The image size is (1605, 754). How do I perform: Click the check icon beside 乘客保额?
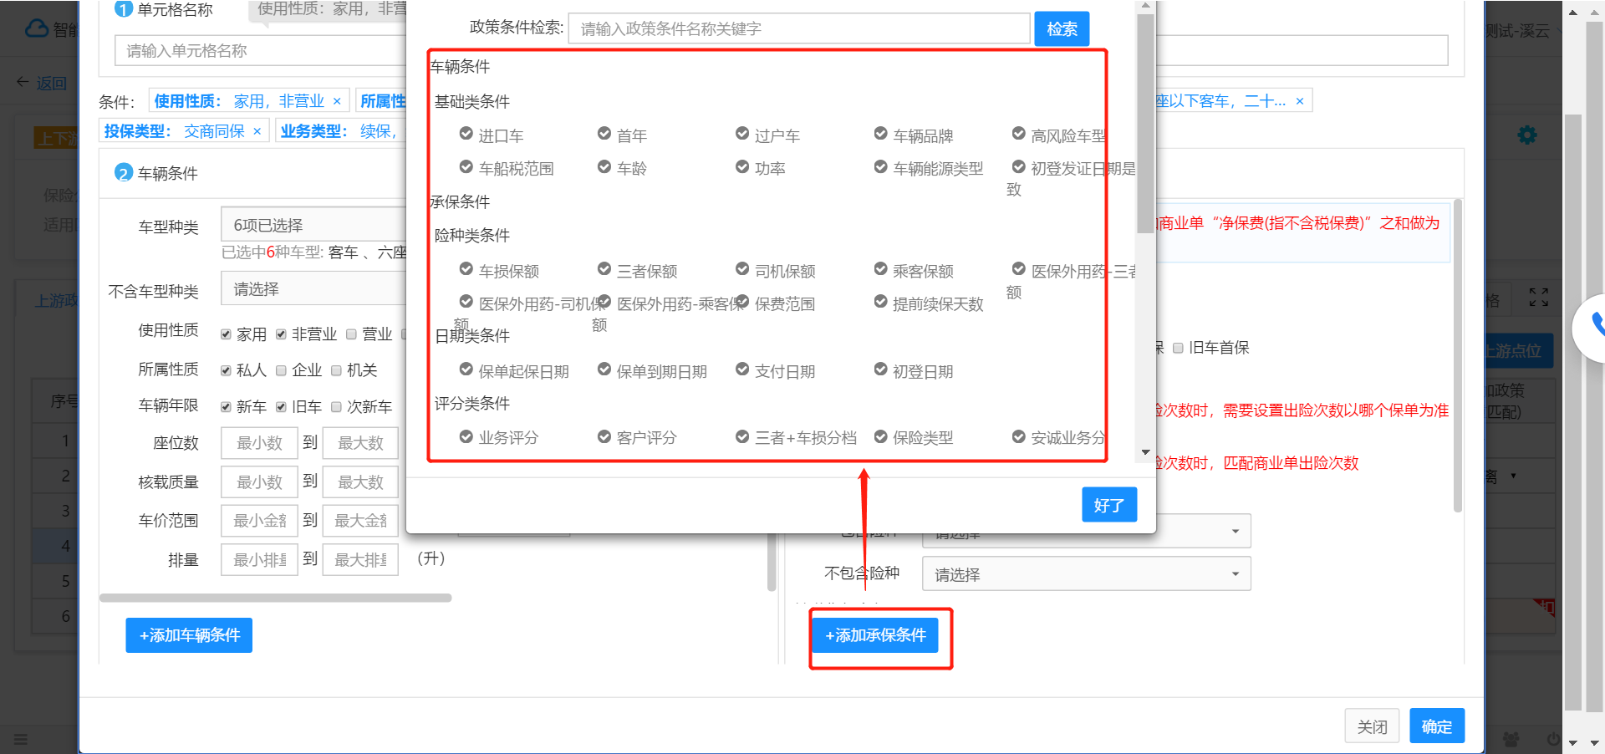[880, 269]
